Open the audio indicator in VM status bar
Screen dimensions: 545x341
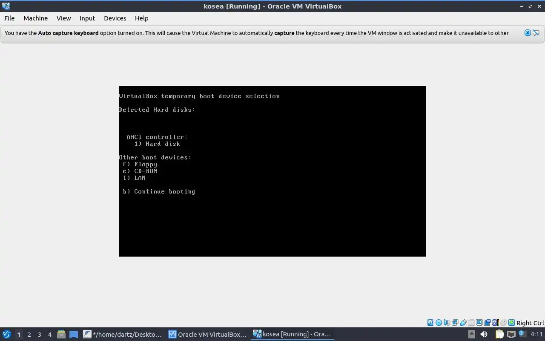(447, 323)
